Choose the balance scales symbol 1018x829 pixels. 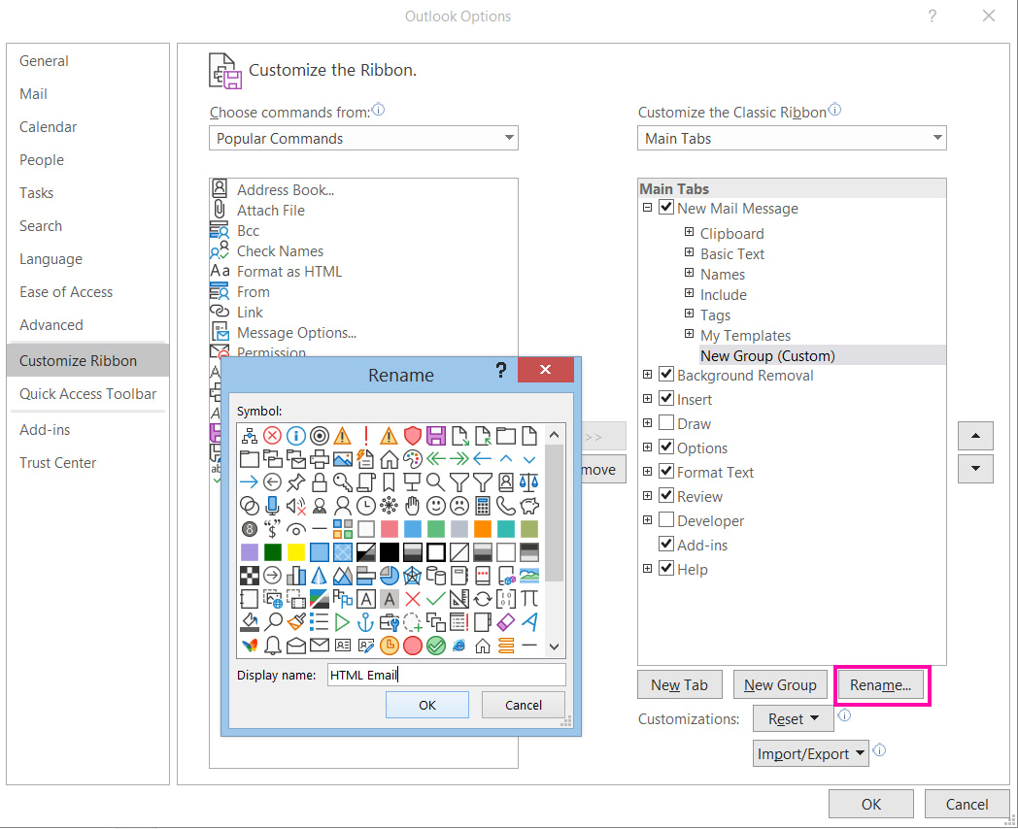[529, 481]
